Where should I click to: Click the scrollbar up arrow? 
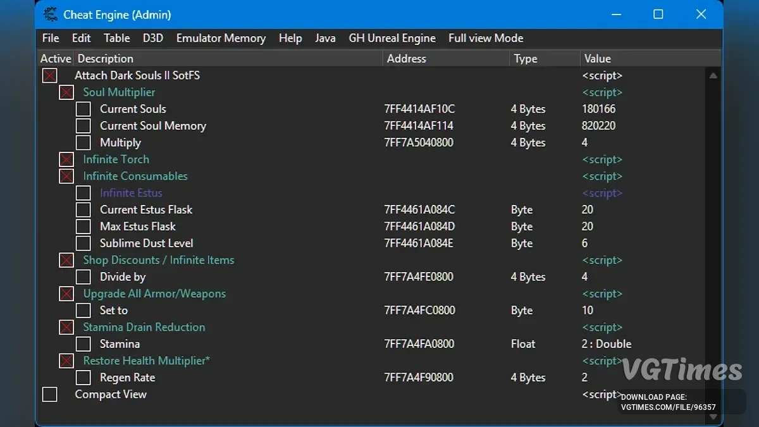[713, 75]
